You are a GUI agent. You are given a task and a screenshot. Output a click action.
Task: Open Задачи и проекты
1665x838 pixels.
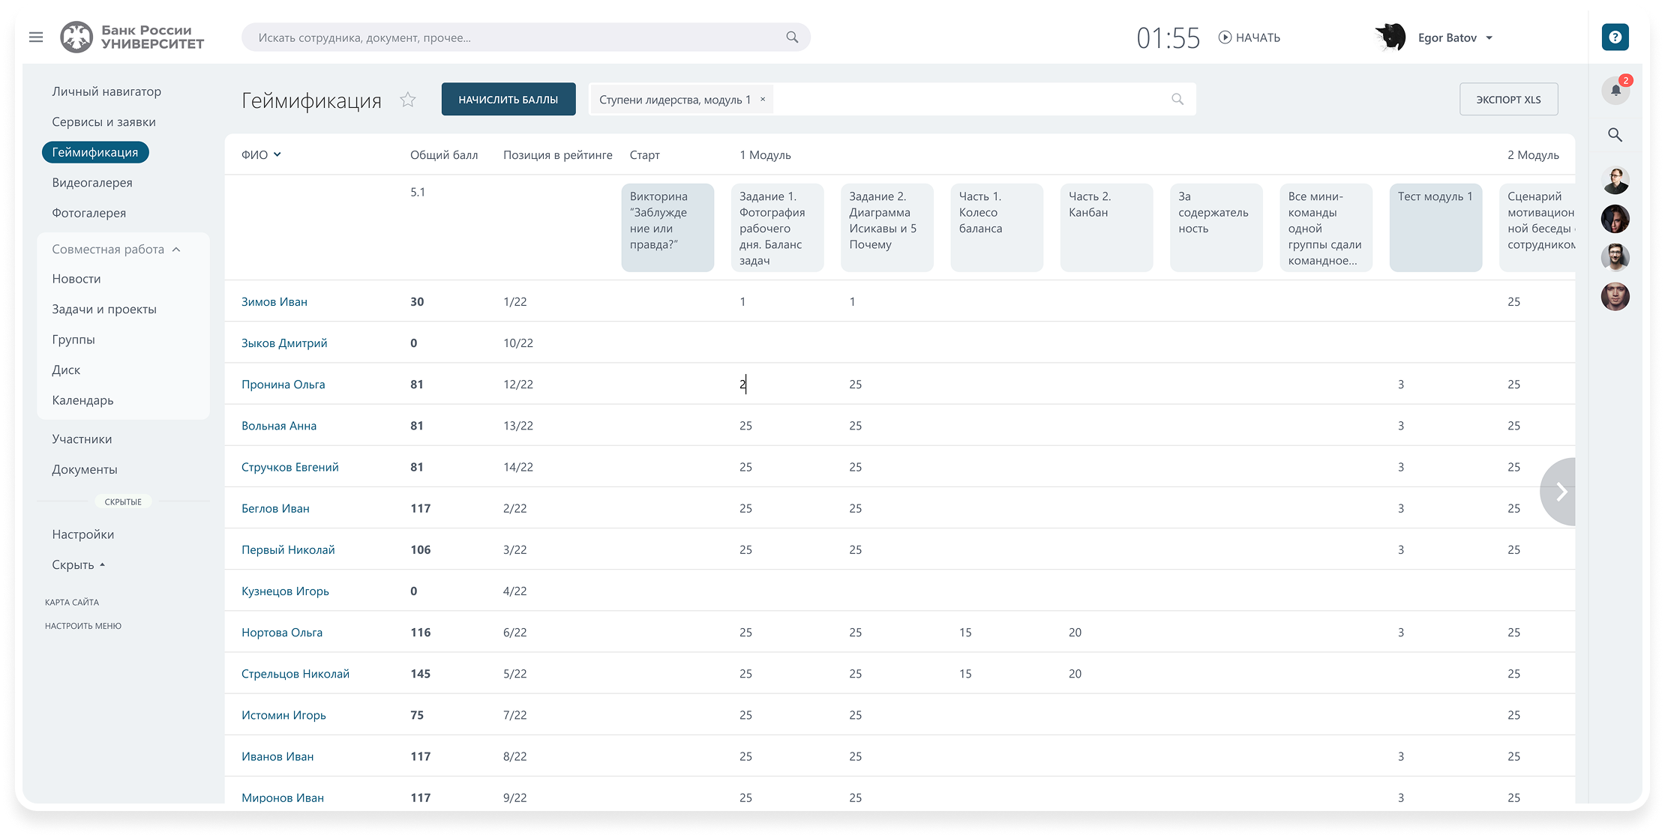pos(104,310)
